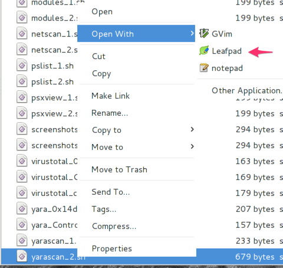The height and width of the screenshot is (268, 283).
Task: Choose Move to Trash
Action: (119, 169)
